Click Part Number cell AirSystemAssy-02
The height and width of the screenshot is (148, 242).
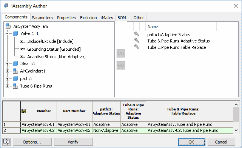[x=75, y=130]
